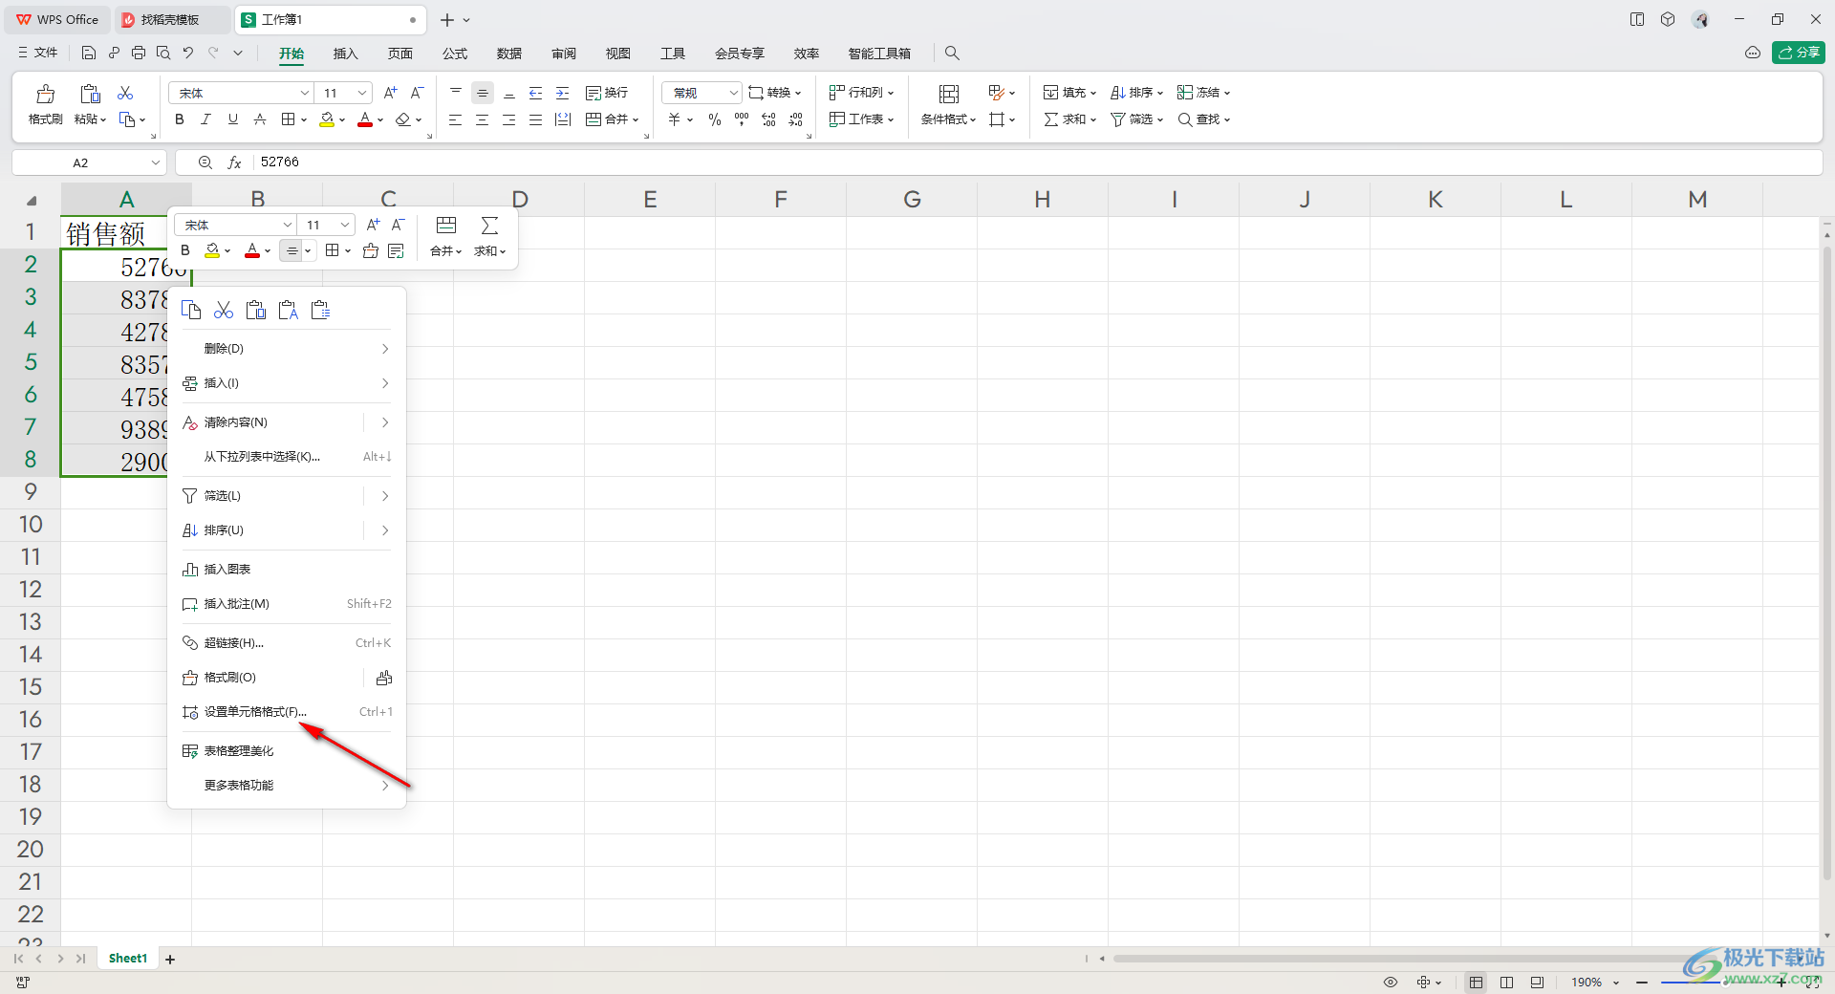Open the File (文件) menu
The height and width of the screenshot is (994, 1835).
tap(38, 53)
